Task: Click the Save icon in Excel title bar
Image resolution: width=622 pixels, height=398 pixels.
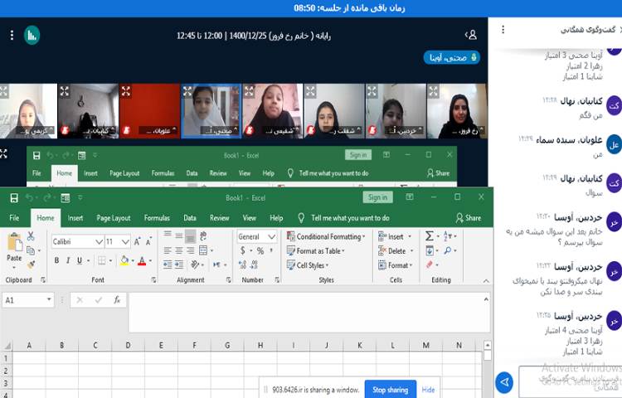Action: pos(12,197)
